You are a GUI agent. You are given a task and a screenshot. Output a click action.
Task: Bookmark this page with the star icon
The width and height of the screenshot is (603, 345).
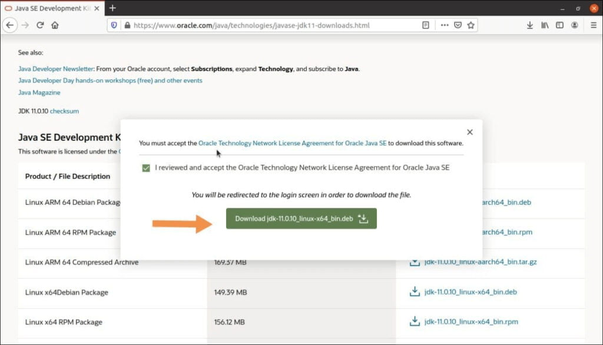point(471,25)
